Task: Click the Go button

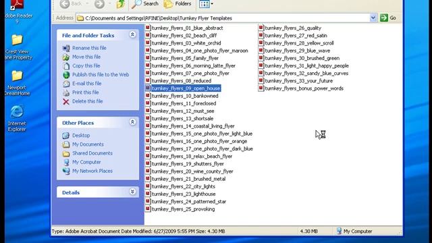Action: click(388, 18)
